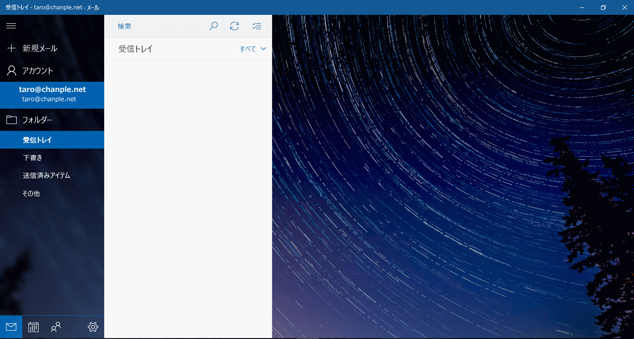This screenshot has width=634, height=339.
Task: Switch to Mail via envelope icon
Action: (x=11, y=327)
